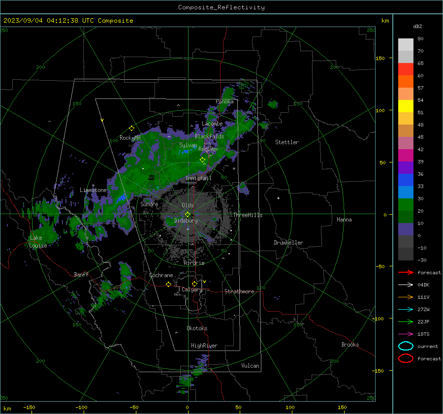Click the red forecast ellipse icon
The height and width of the screenshot is (414, 443).
tap(406, 358)
